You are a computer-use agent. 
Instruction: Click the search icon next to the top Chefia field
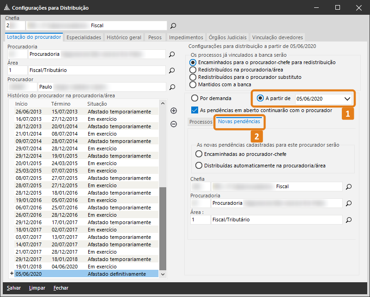(x=173, y=26)
